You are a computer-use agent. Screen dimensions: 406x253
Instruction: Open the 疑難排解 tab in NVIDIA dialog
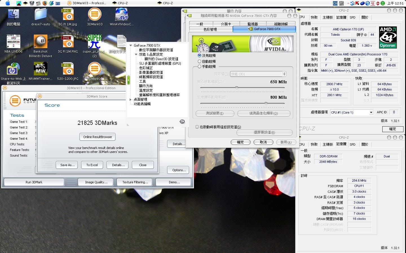[x=281, y=24]
